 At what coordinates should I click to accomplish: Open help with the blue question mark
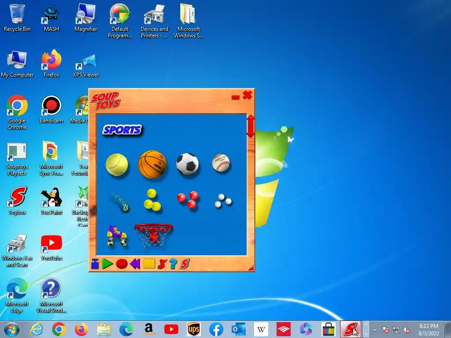pyautogui.click(x=173, y=264)
